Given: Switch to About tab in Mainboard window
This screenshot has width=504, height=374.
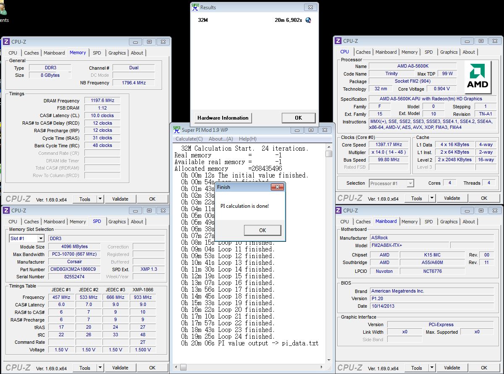Looking at the screenshot, I should 469,222.
